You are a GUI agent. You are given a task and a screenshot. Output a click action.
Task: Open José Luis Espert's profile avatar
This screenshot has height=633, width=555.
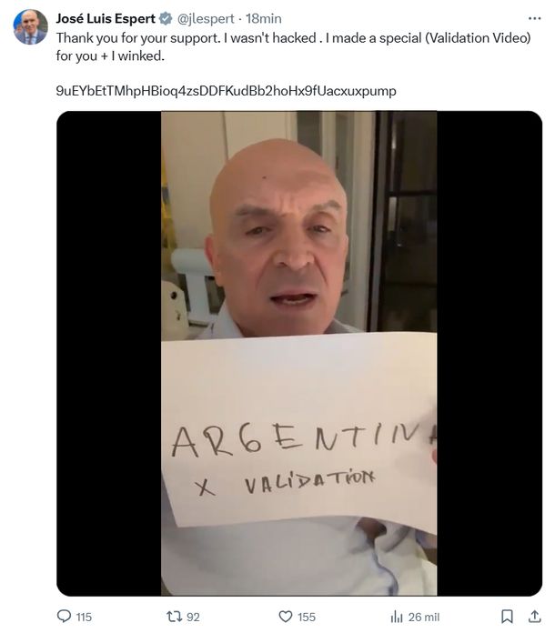(x=31, y=27)
